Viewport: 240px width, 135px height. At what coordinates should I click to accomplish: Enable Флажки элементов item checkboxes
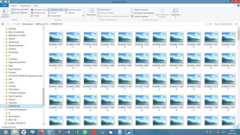tap(132, 10)
